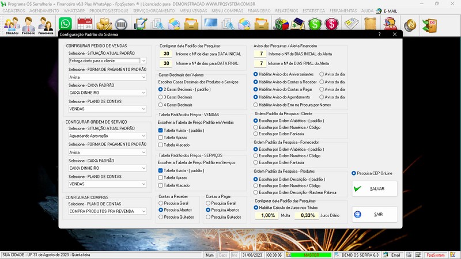Expand Ordem de Serviço Situação Atual dropdown

(x=143, y=136)
